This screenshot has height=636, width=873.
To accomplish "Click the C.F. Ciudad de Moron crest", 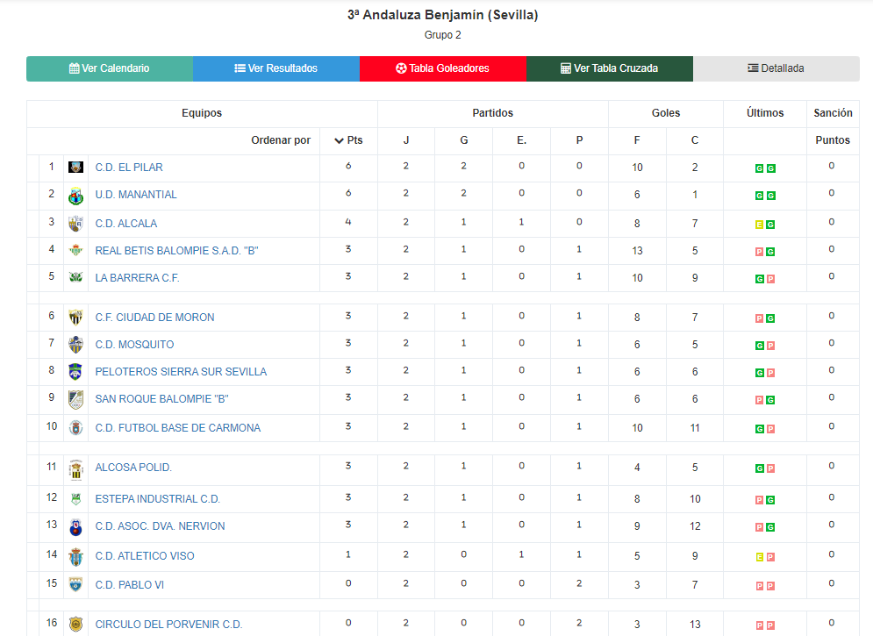I will coord(75,318).
